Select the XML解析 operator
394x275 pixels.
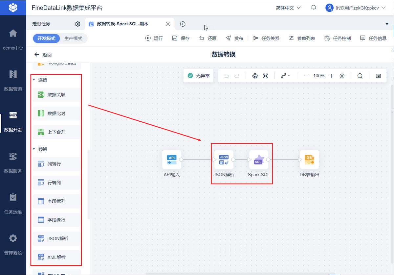(x=56, y=257)
